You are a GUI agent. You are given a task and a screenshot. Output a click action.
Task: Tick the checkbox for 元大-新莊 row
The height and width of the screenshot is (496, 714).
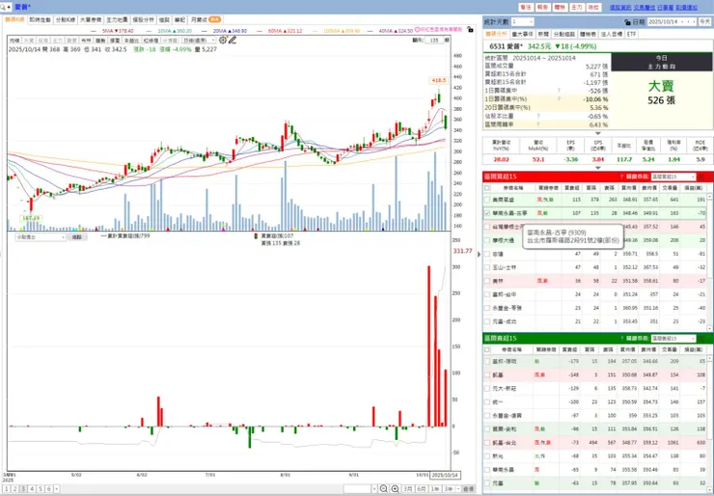487,389
